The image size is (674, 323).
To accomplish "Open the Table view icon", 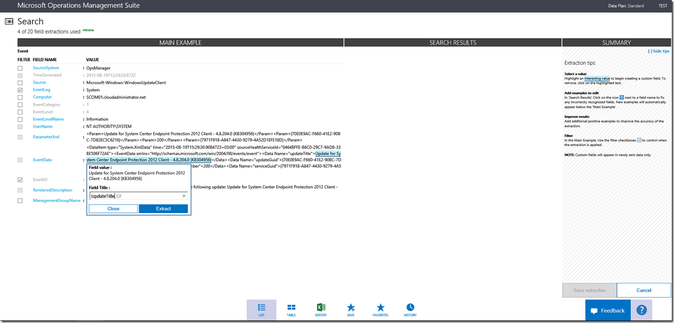I will coord(291,309).
